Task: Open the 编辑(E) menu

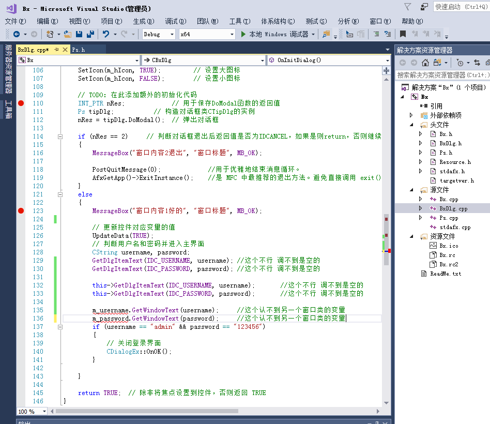Action: (x=47, y=21)
